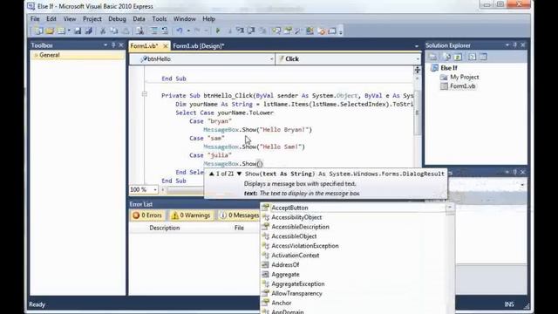The image size is (558, 314).
Task: Click the Undo arrow icon
Action: point(180,31)
